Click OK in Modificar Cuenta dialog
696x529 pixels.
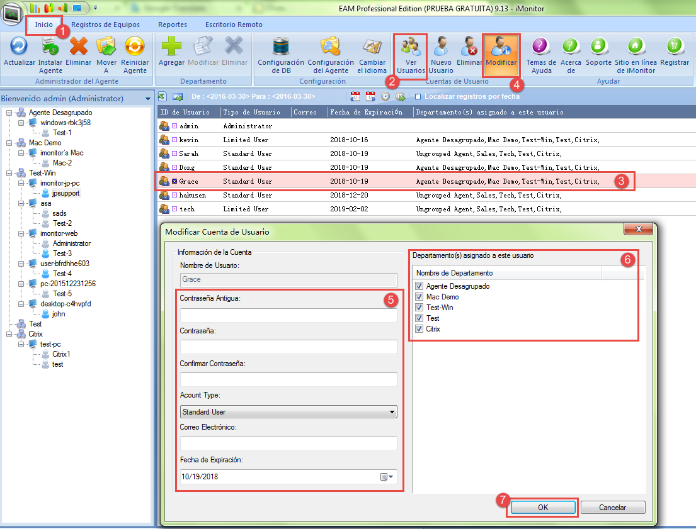[x=543, y=507]
